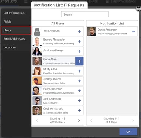
Task: Add Cecil Armstrong using the plus icon
Action: [80, 110]
